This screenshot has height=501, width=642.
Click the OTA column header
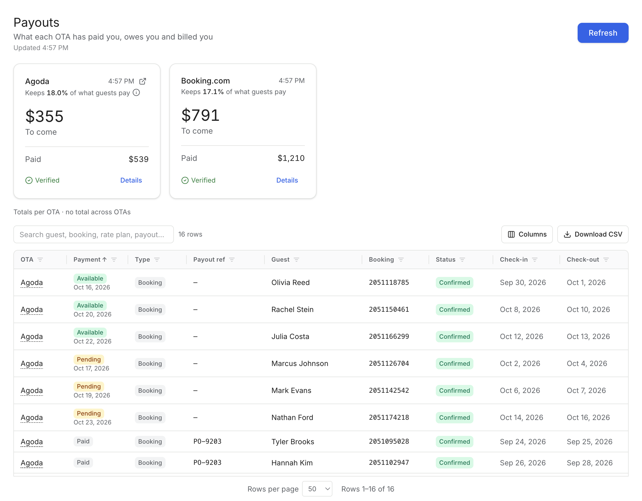(x=27, y=260)
